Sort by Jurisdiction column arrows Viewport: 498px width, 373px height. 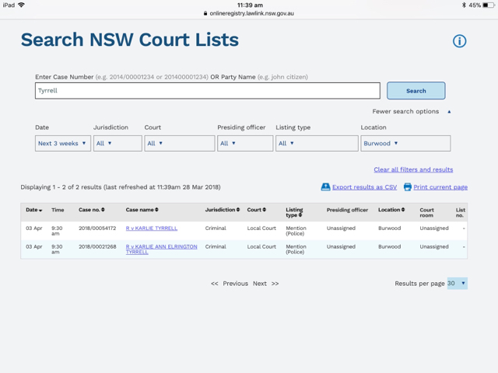238,210
